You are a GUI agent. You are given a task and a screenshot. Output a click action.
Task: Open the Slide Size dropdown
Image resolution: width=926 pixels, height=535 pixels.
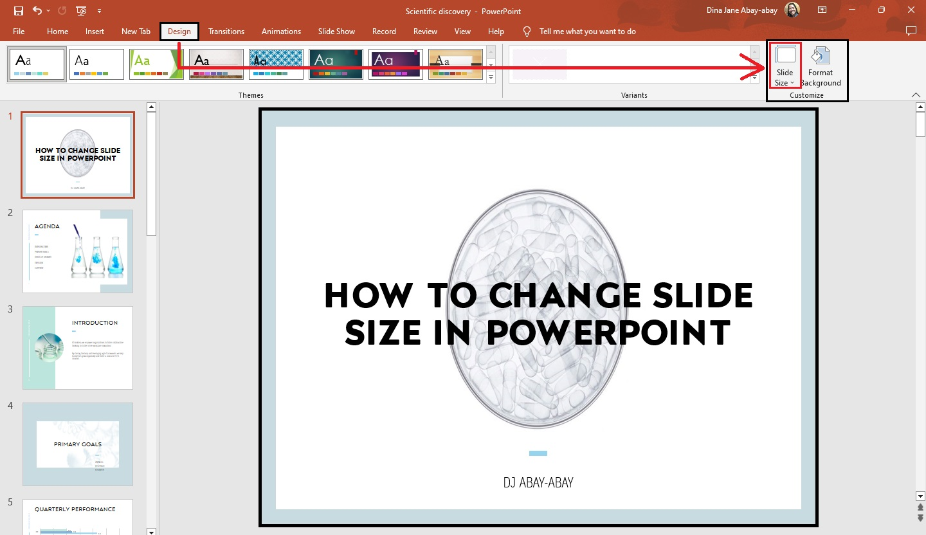[x=785, y=71]
